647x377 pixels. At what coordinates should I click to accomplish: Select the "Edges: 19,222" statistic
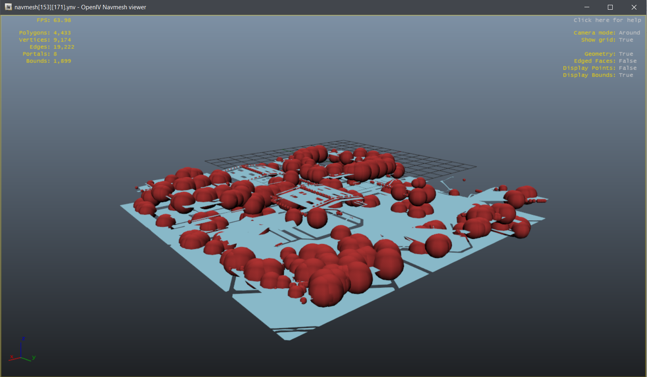pos(52,47)
